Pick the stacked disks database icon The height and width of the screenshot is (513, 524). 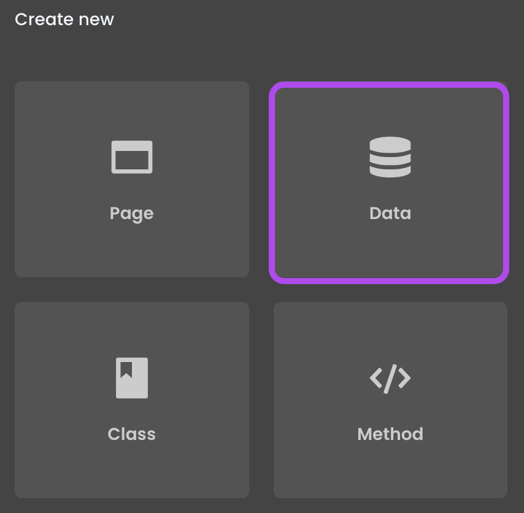(x=390, y=157)
